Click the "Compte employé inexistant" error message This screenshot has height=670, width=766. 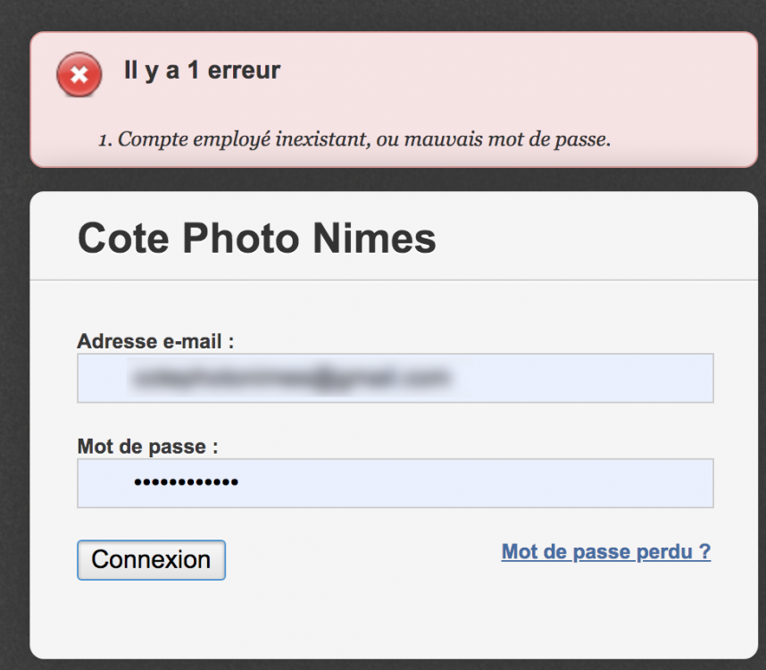[x=364, y=139]
